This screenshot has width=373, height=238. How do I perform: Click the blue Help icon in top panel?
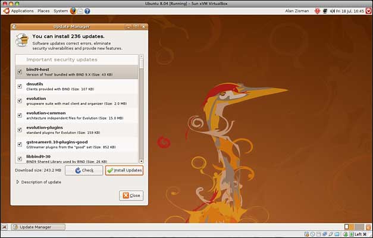pyautogui.click(x=87, y=11)
